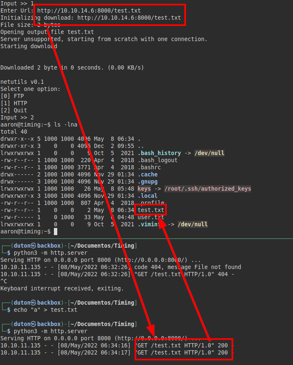
Task: Click the 'netutils v0.1' text
Action: coord(22,82)
